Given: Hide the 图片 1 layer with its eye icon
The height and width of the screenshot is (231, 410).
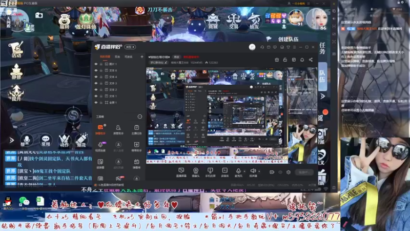Looking at the screenshot, I should coord(96,64).
